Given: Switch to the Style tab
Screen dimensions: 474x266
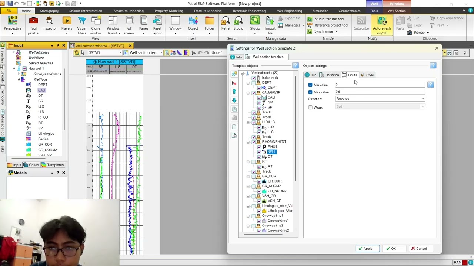Looking at the screenshot, I should (367, 75).
